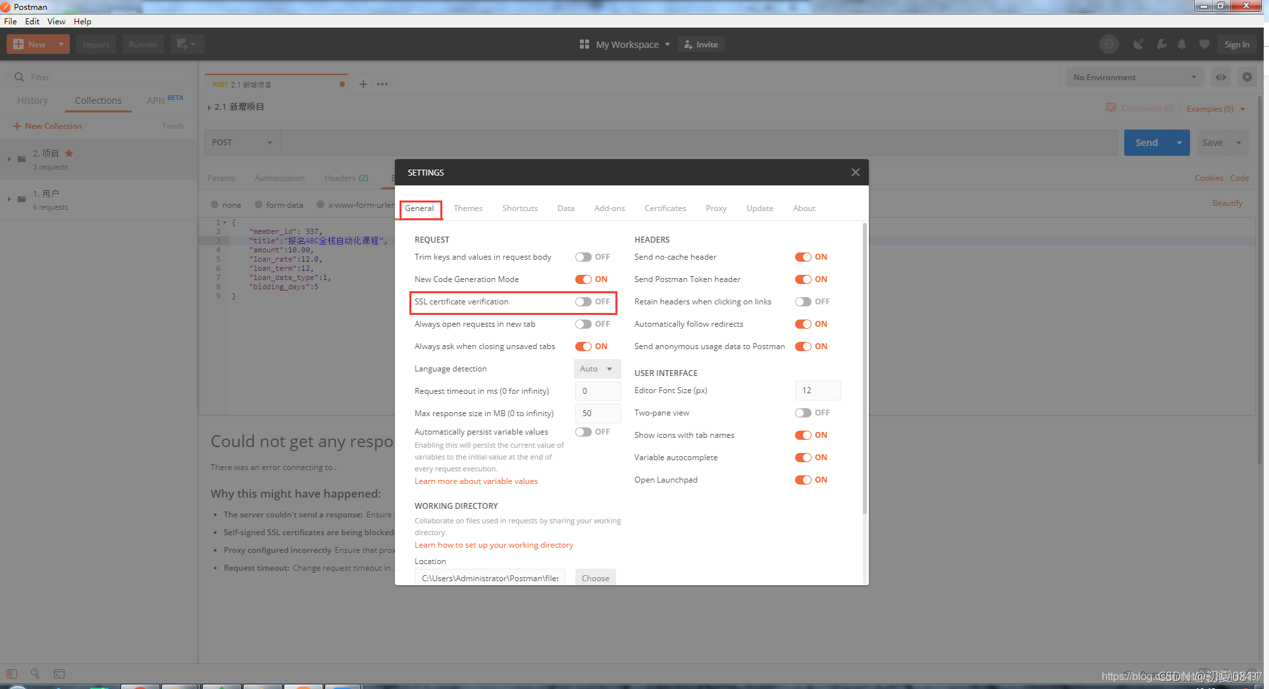Click the workspace grid icon
1269x689 pixels.
584,44
